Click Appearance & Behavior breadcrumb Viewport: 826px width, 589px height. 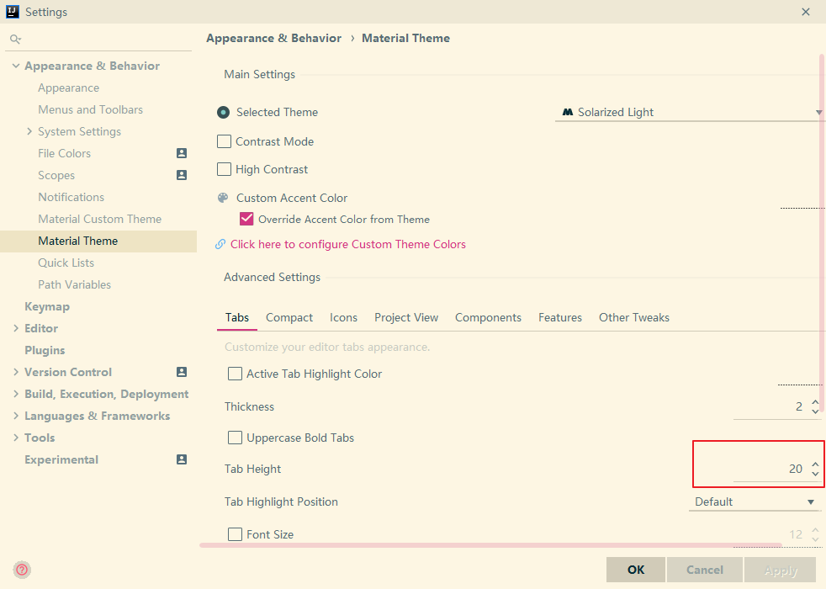pos(274,38)
